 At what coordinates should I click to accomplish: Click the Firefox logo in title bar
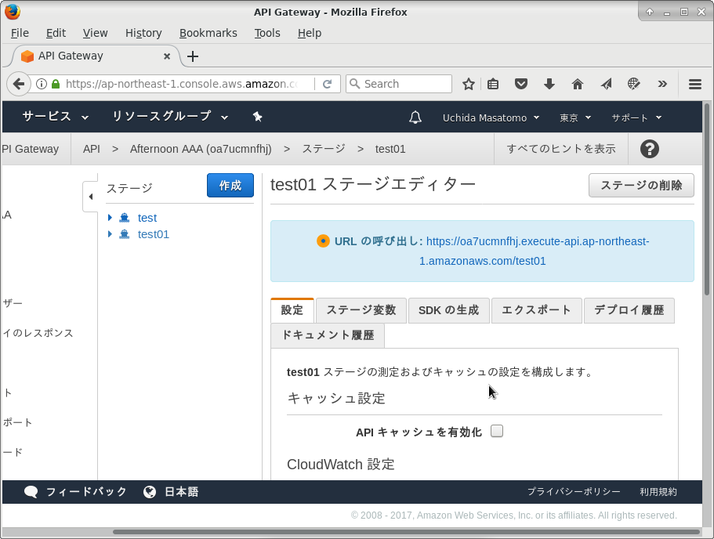[13, 12]
